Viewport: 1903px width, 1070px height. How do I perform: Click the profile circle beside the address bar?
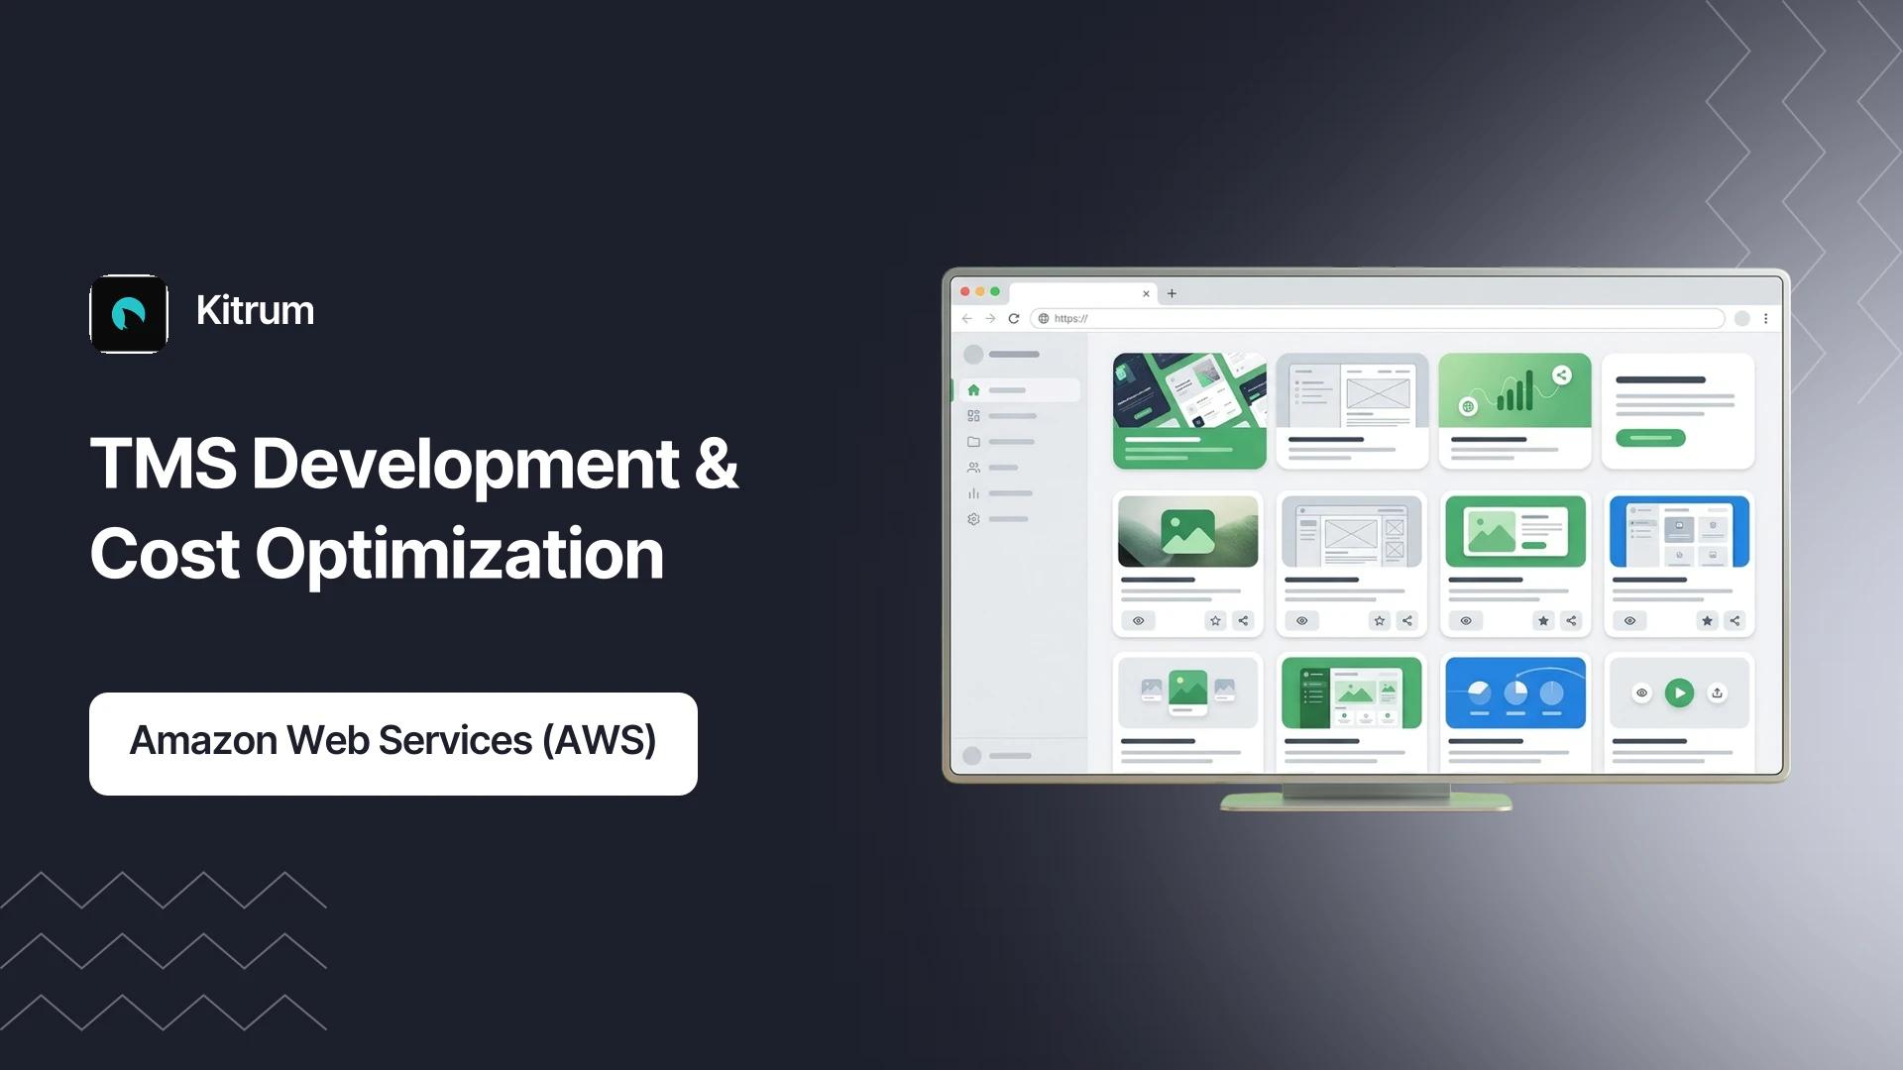tap(1742, 318)
